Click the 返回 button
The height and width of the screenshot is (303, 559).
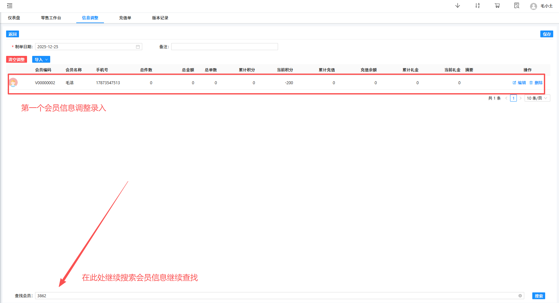[13, 34]
